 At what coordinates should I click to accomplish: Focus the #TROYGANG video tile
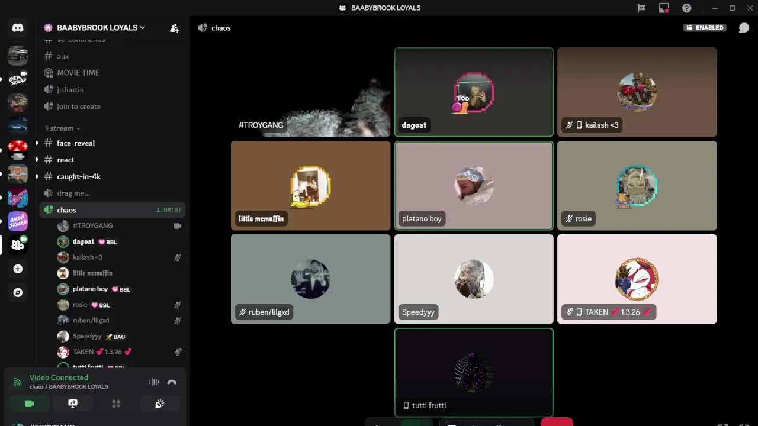tap(311, 92)
